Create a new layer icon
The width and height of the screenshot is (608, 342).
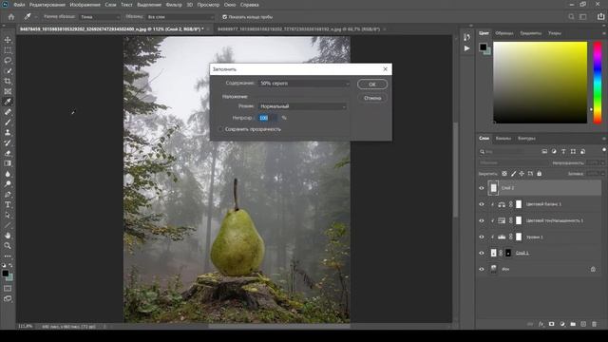tap(583, 324)
